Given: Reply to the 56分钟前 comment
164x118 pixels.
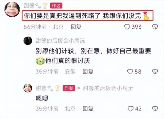Looking at the screenshot, I should (76, 27).
